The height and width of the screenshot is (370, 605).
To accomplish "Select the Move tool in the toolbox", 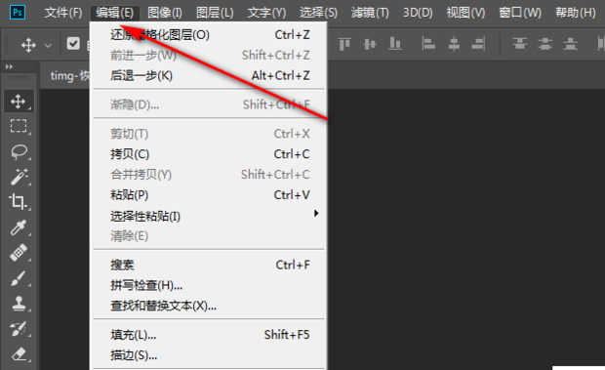I will pos(19,102).
